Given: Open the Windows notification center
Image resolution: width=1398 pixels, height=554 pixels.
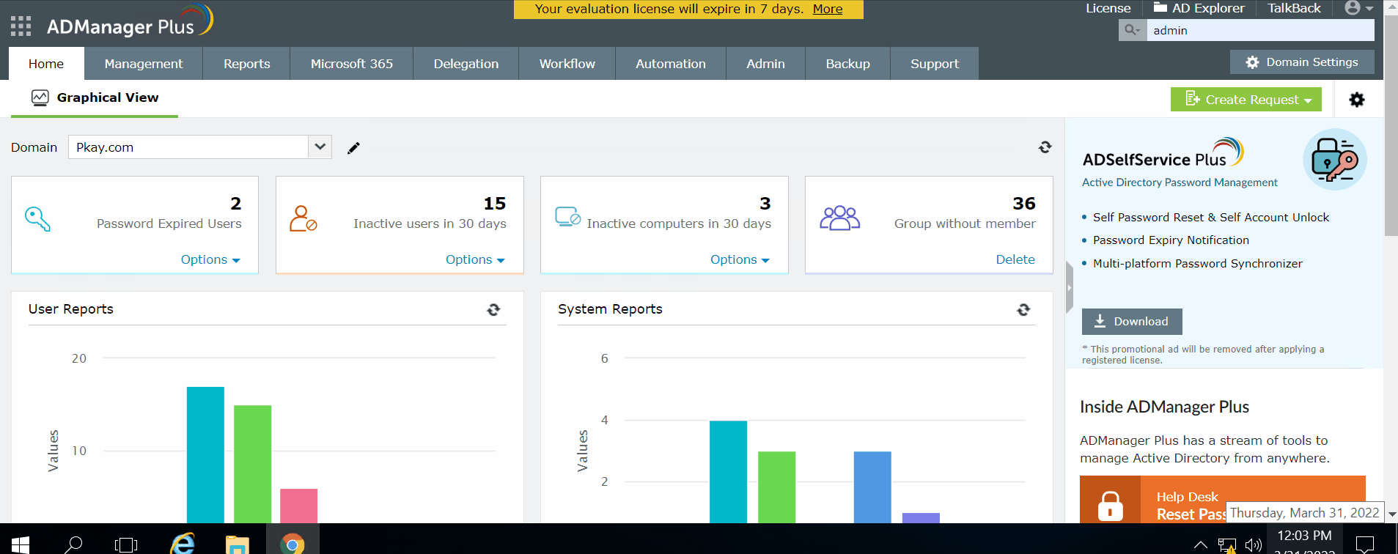Looking at the screenshot, I should tap(1365, 544).
